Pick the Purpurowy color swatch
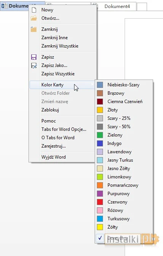The image size is (163, 256). [x=100, y=194]
